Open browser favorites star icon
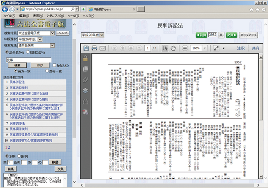This screenshot has height=188, width=268. click(x=257, y=10)
